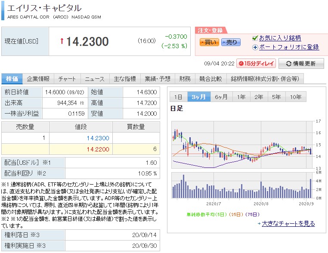Click the 売数量 quantity 1
Screen dimensions: 328x253
coord(44,138)
